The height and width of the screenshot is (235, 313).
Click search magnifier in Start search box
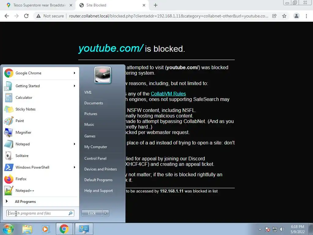pyautogui.click(x=71, y=213)
